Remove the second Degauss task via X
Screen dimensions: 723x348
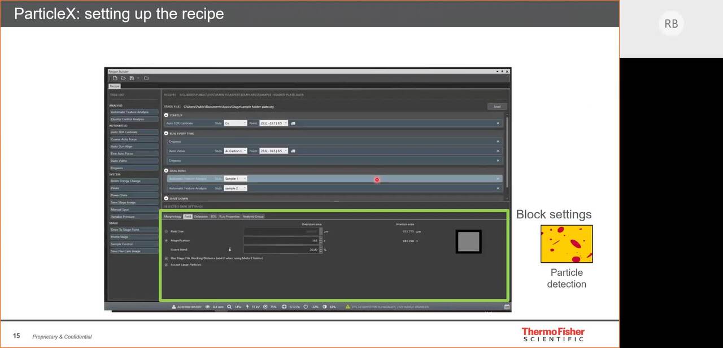(498, 160)
